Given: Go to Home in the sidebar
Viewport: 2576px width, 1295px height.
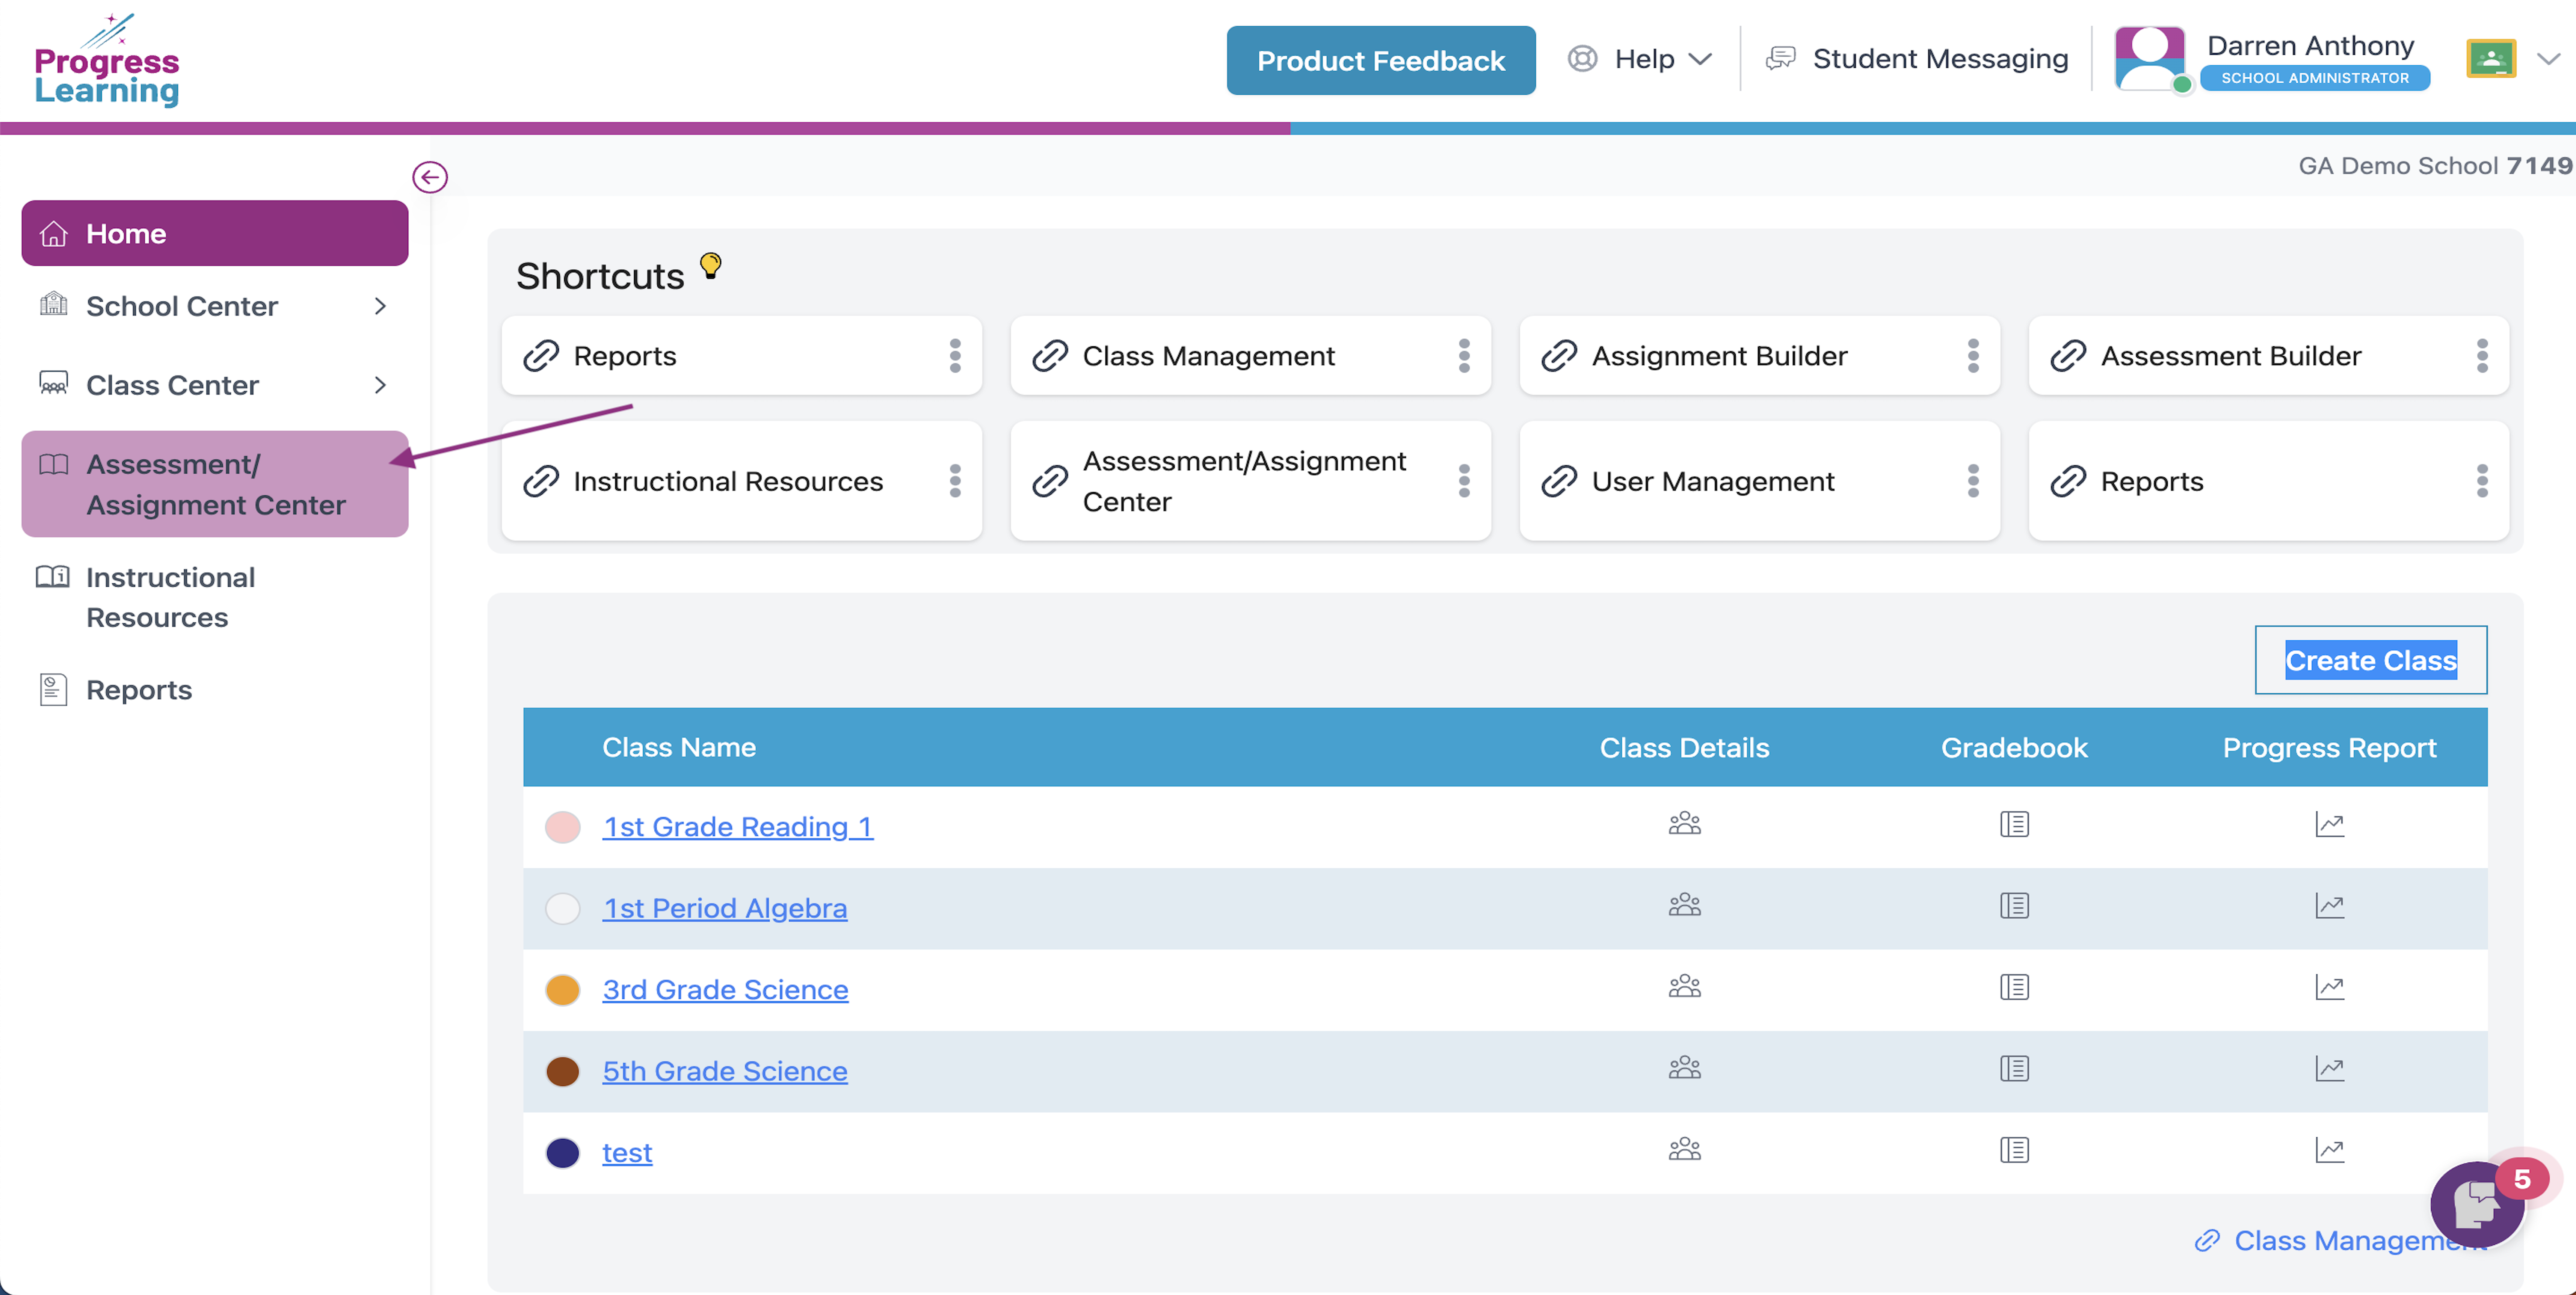Looking at the screenshot, I should click(x=215, y=233).
